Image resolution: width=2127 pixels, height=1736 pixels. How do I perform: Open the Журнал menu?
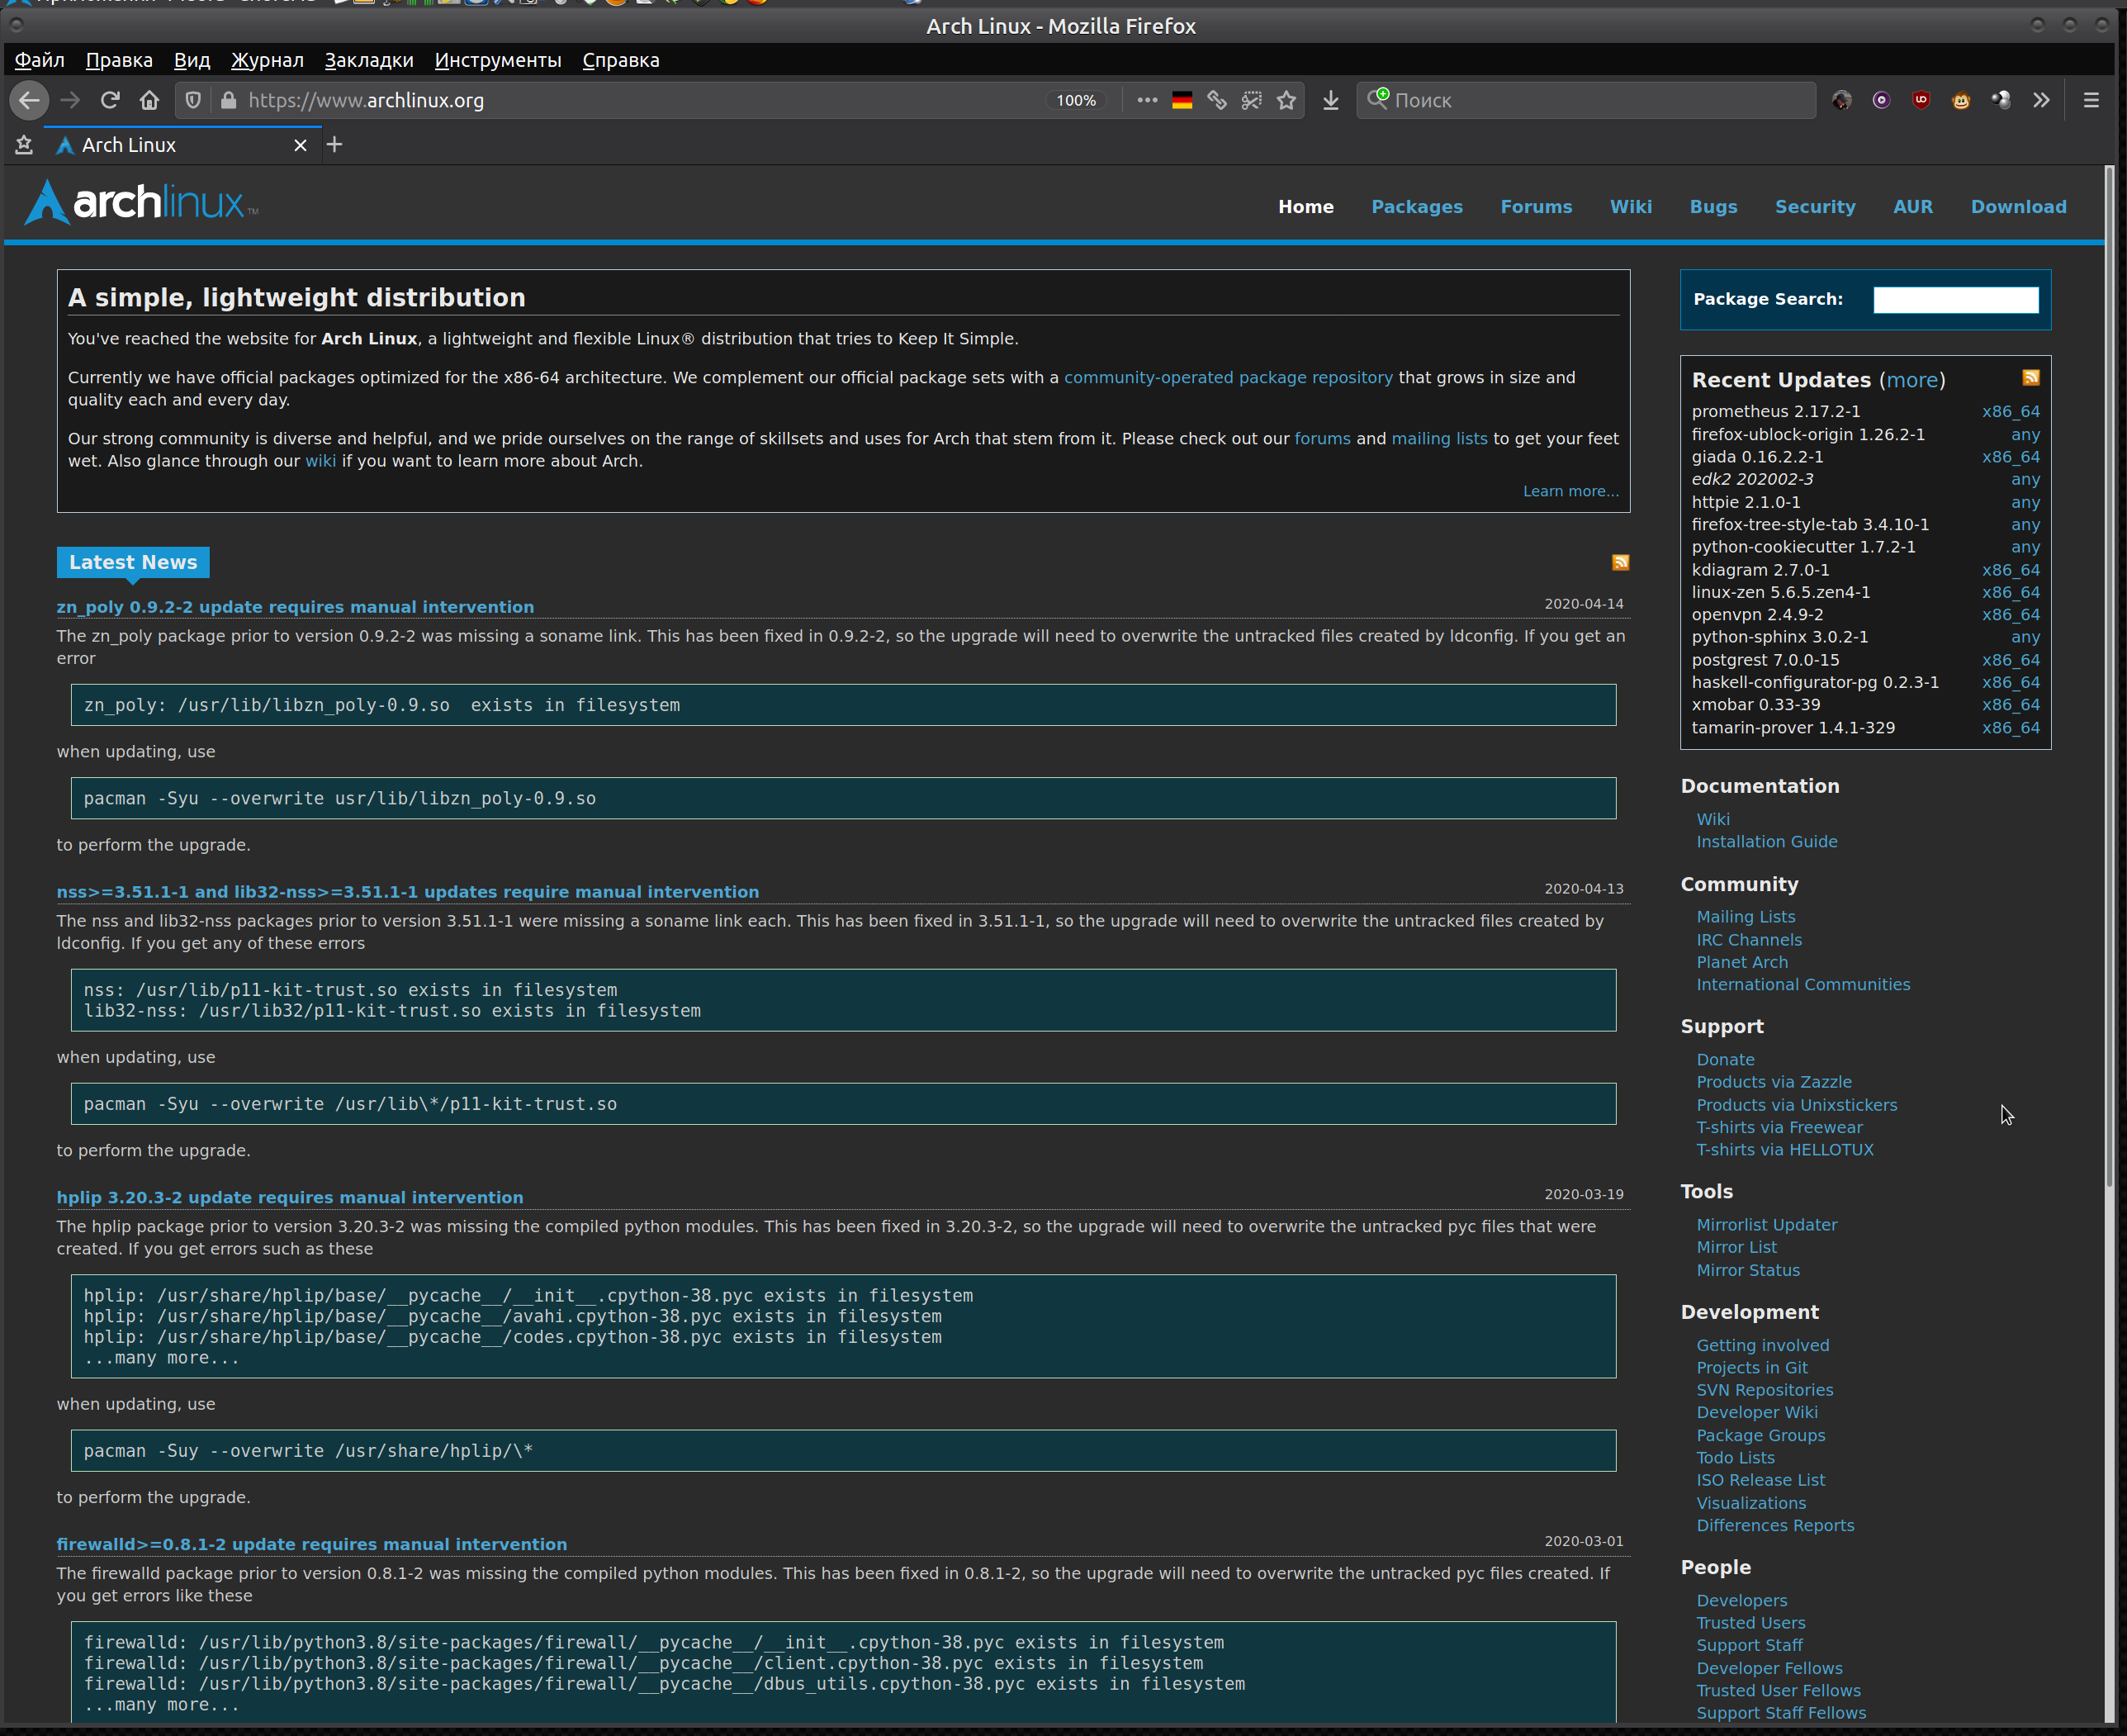click(x=267, y=60)
